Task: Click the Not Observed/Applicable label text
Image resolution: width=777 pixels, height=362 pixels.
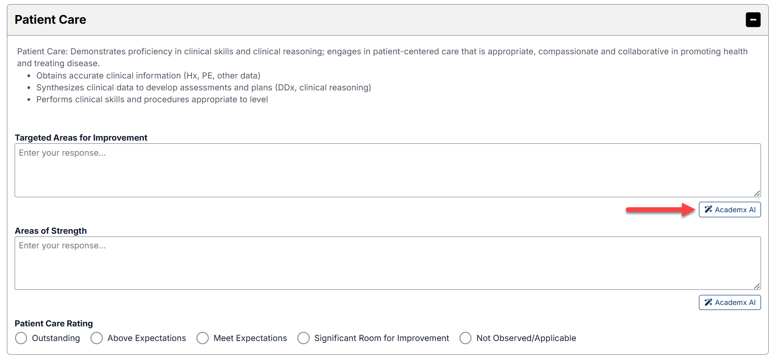Action: pyautogui.click(x=526, y=338)
